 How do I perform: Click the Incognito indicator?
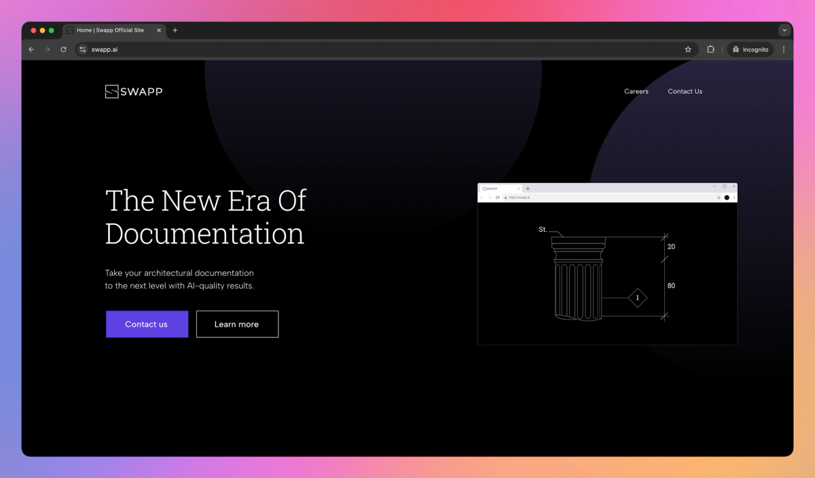(x=750, y=49)
